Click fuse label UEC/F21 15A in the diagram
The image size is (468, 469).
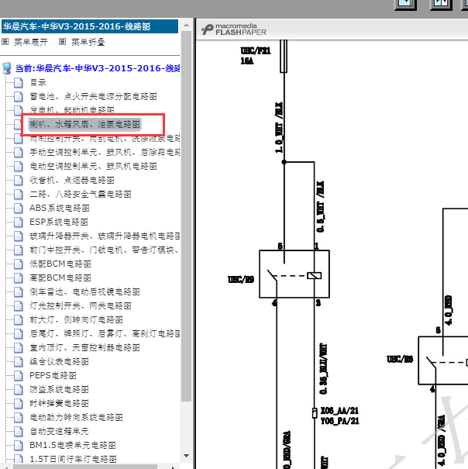[256, 56]
